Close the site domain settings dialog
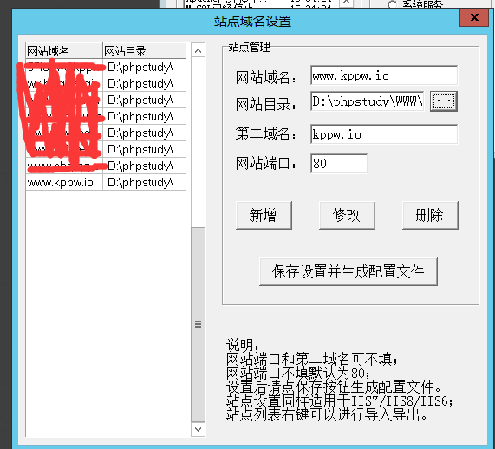This screenshot has width=495, height=449. point(474,17)
